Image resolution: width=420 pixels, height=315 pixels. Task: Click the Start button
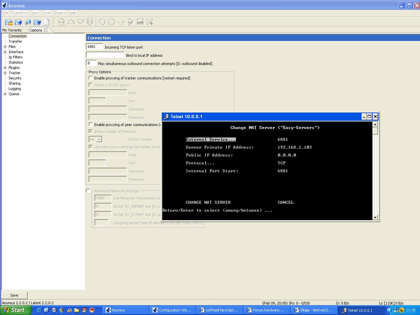[16, 310]
